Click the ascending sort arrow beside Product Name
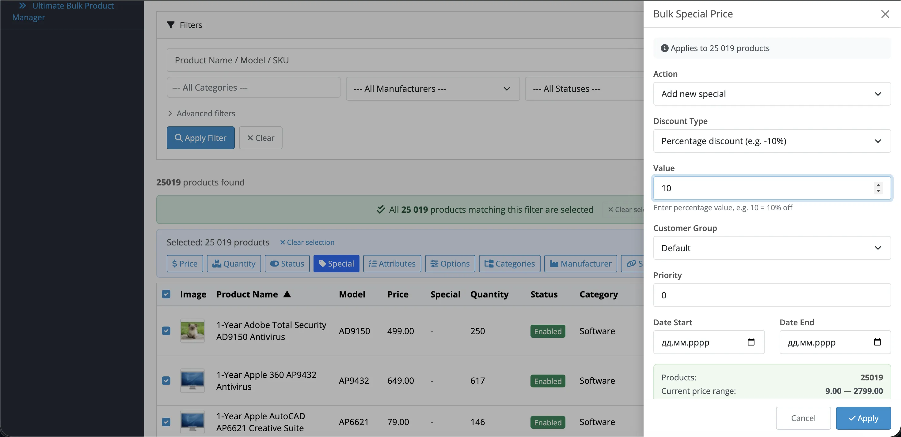Viewport: 901px width, 437px height. tap(287, 294)
